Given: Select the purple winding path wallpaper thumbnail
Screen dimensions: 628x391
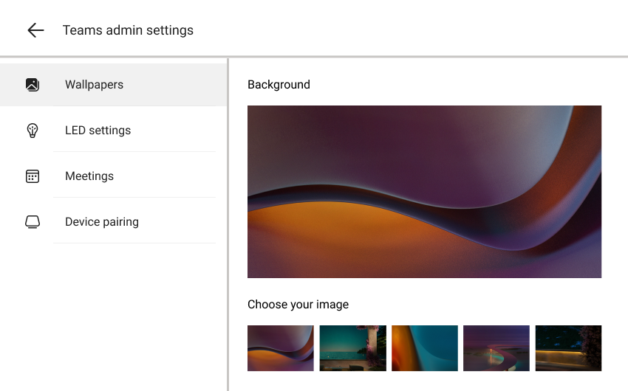Looking at the screenshot, I should point(496,348).
